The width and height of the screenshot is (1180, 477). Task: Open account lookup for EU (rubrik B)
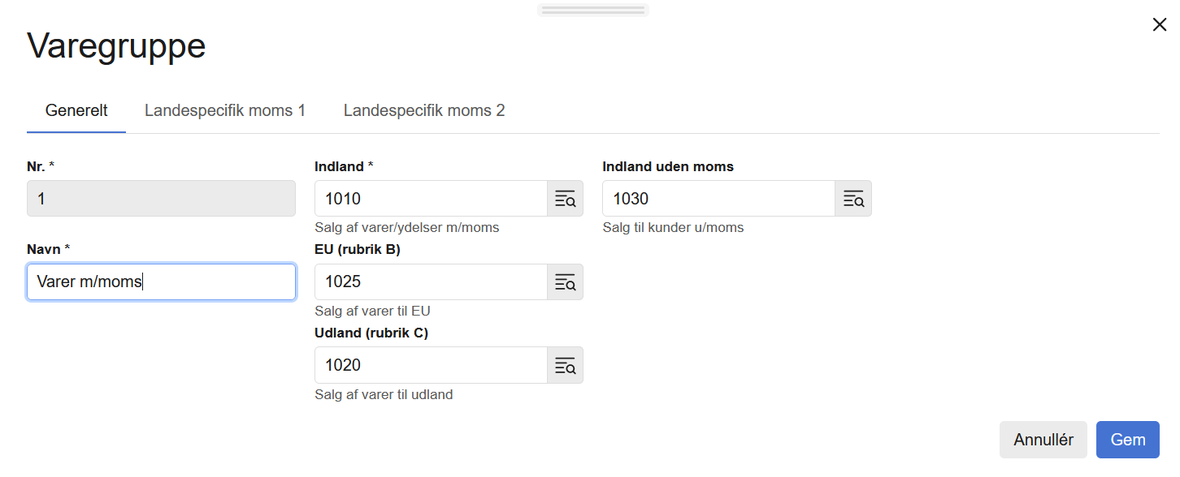pos(565,282)
